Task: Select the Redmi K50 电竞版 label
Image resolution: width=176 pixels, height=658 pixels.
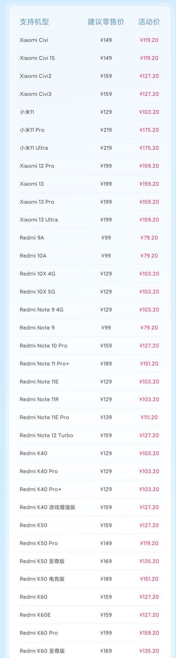Action: (42, 579)
